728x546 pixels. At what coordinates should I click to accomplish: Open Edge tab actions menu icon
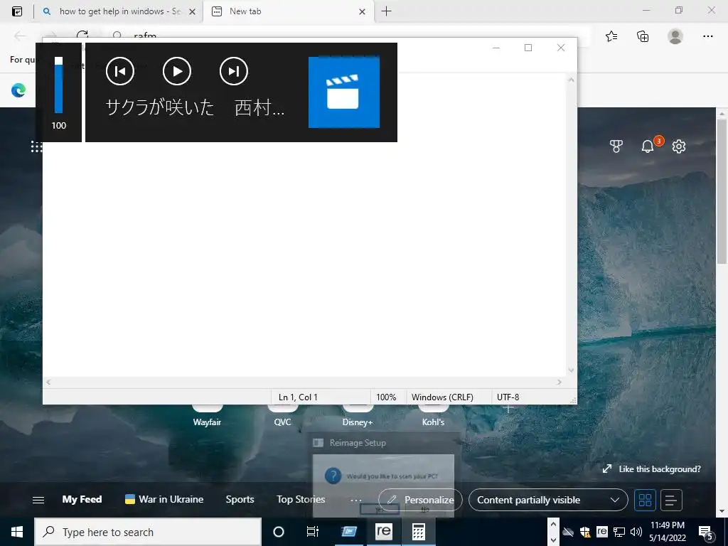17,11
